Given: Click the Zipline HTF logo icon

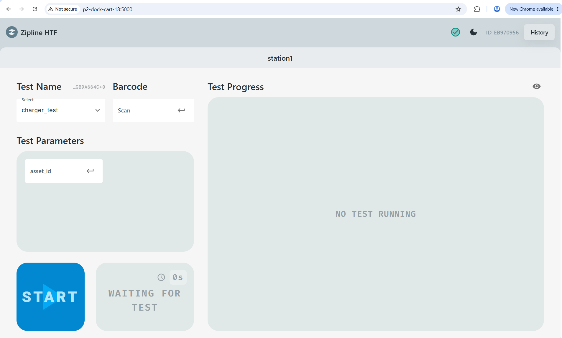Looking at the screenshot, I should coord(12,32).
